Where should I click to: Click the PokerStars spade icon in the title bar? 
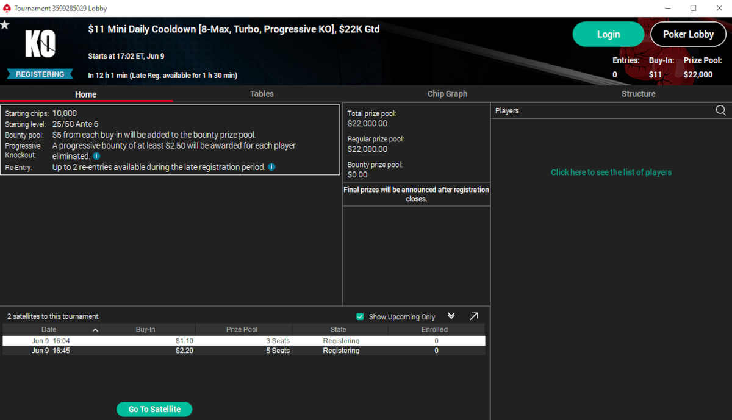(x=7, y=8)
